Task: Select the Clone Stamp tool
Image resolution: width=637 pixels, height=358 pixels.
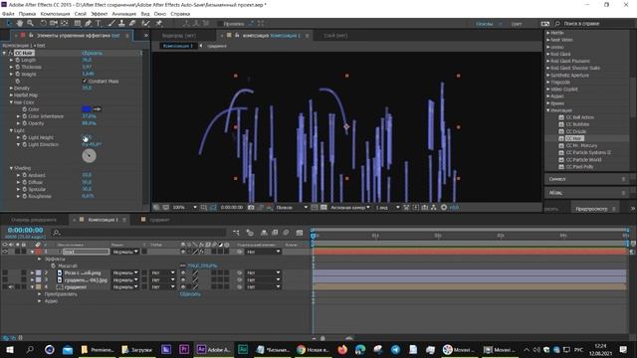Action: coord(121,24)
